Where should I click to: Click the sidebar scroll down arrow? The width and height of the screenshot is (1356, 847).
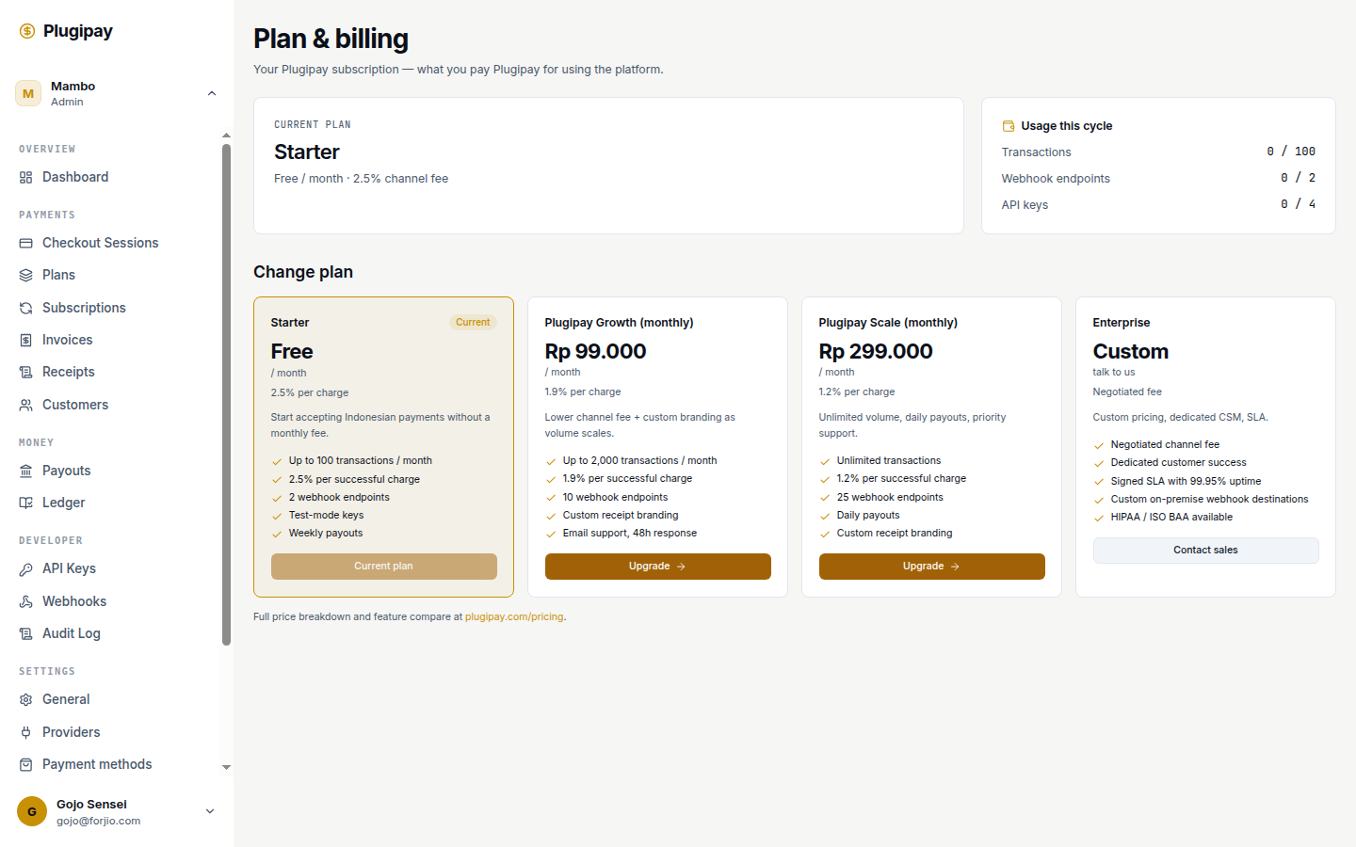click(x=226, y=767)
